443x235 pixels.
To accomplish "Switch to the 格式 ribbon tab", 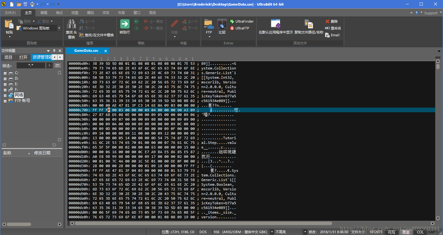I will [59, 13].
